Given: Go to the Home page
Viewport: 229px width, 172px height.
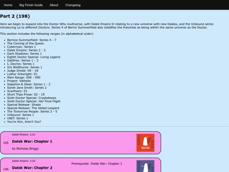Looking at the screenshot, I should pyautogui.click(x=8, y=5).
